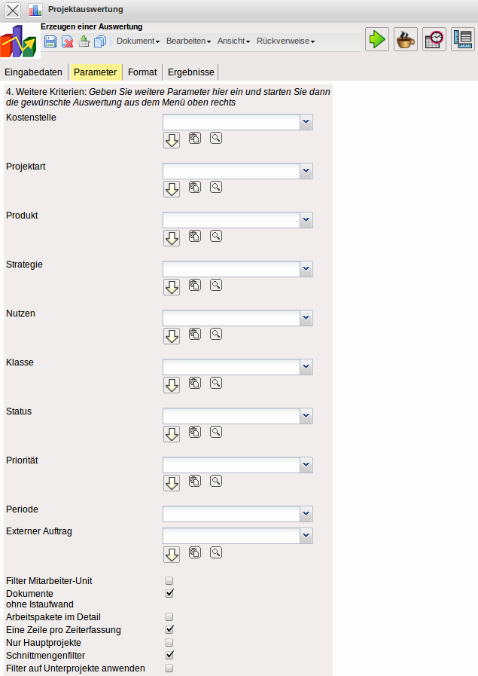Click the search magnifier icon for Kostenstelle
The image size is (478, 676).
(x=216, y=138)
